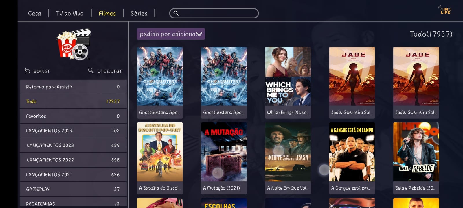463x208 pixels.
Task: Click the King Life logo
Action: 445,10
